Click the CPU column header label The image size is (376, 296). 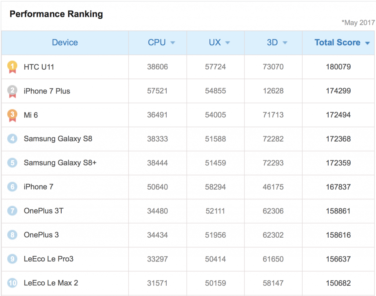(157, 43)
